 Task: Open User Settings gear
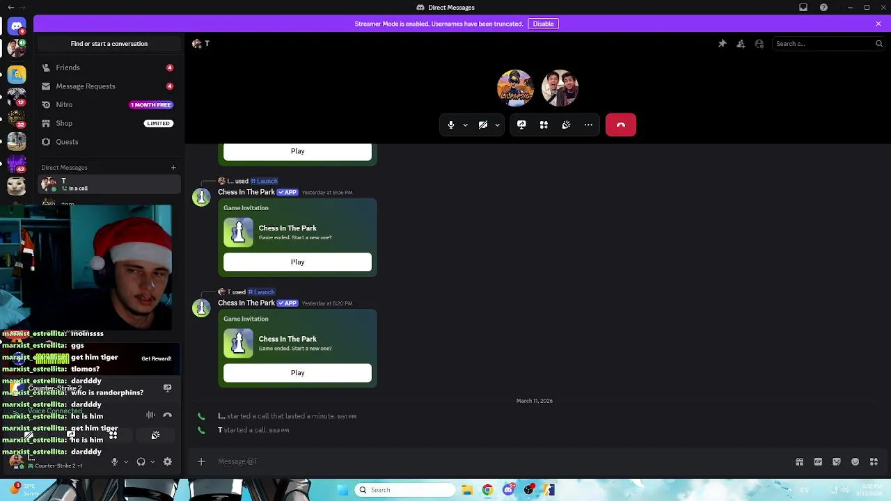tap(167, 461)
